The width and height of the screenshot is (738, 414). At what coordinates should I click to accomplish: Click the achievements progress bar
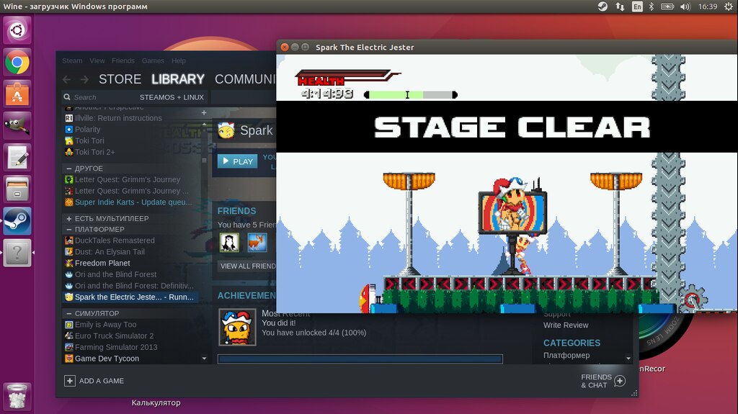(x=360, y=359)
